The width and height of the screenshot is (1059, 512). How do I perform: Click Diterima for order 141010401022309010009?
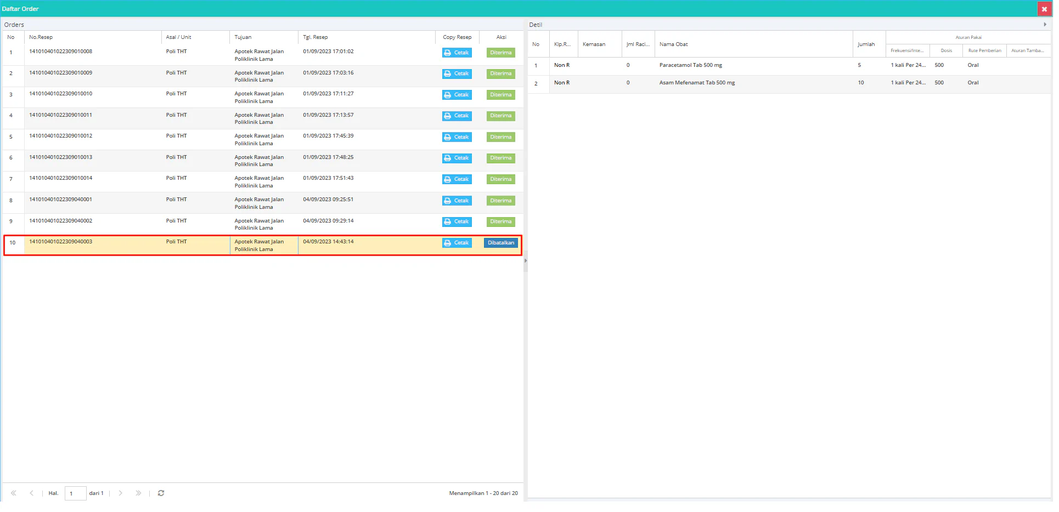click(500, 73)
